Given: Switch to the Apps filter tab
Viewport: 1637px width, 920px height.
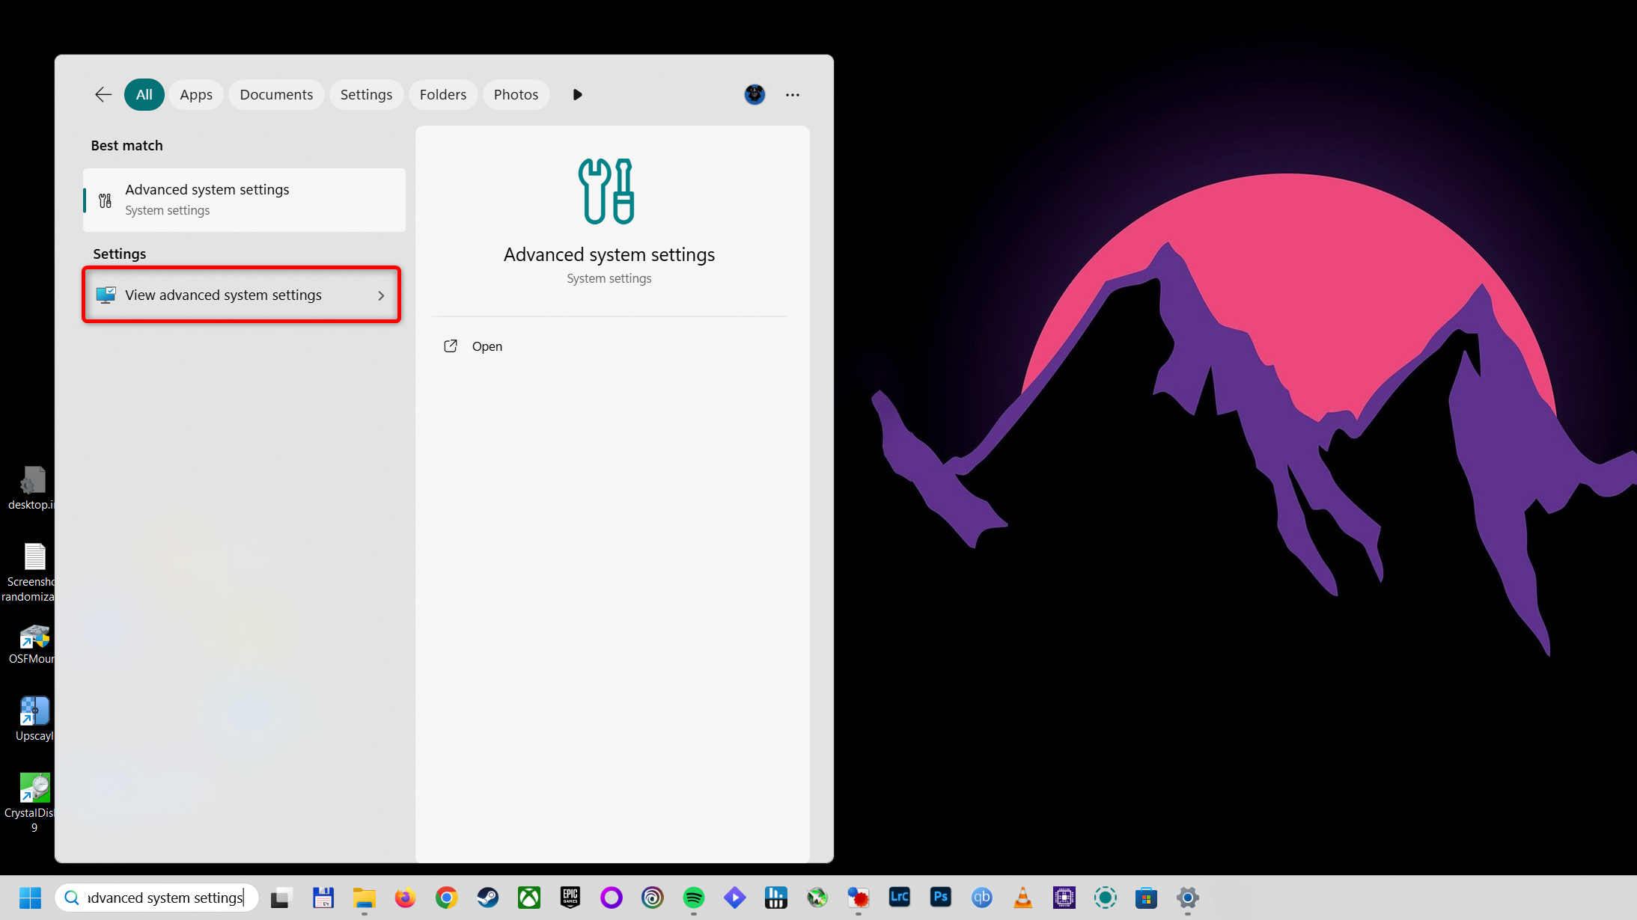Looking at the screenshot, I should [196, 94].
